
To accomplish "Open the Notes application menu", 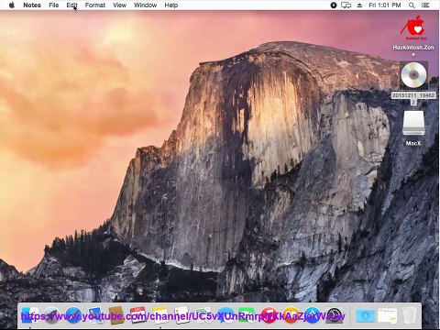I will 32,5.
